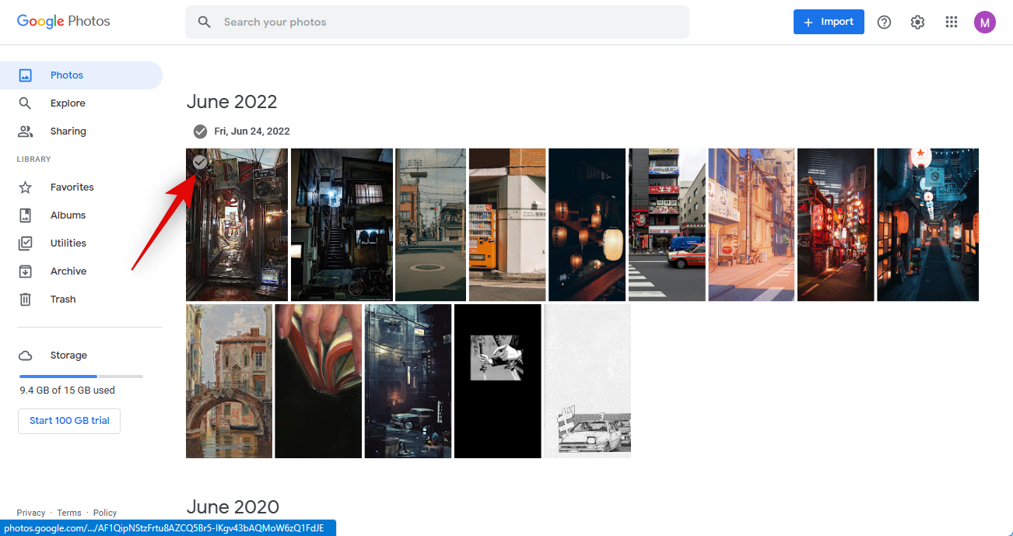
Task: Click the Albums icon in sidebar
Action: point(26,215)
